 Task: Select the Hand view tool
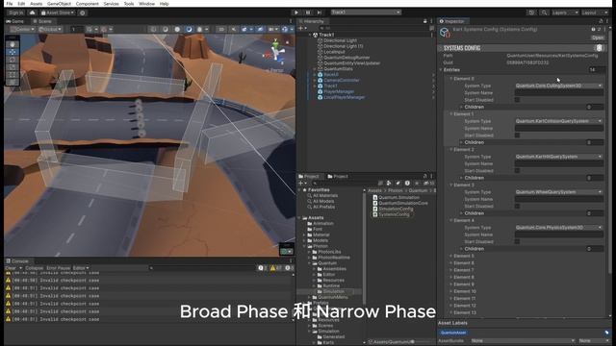(13, 44)
